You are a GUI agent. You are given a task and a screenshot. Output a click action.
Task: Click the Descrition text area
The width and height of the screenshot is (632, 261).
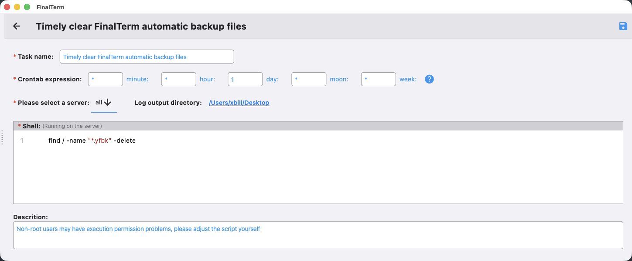tap(318, 235)
